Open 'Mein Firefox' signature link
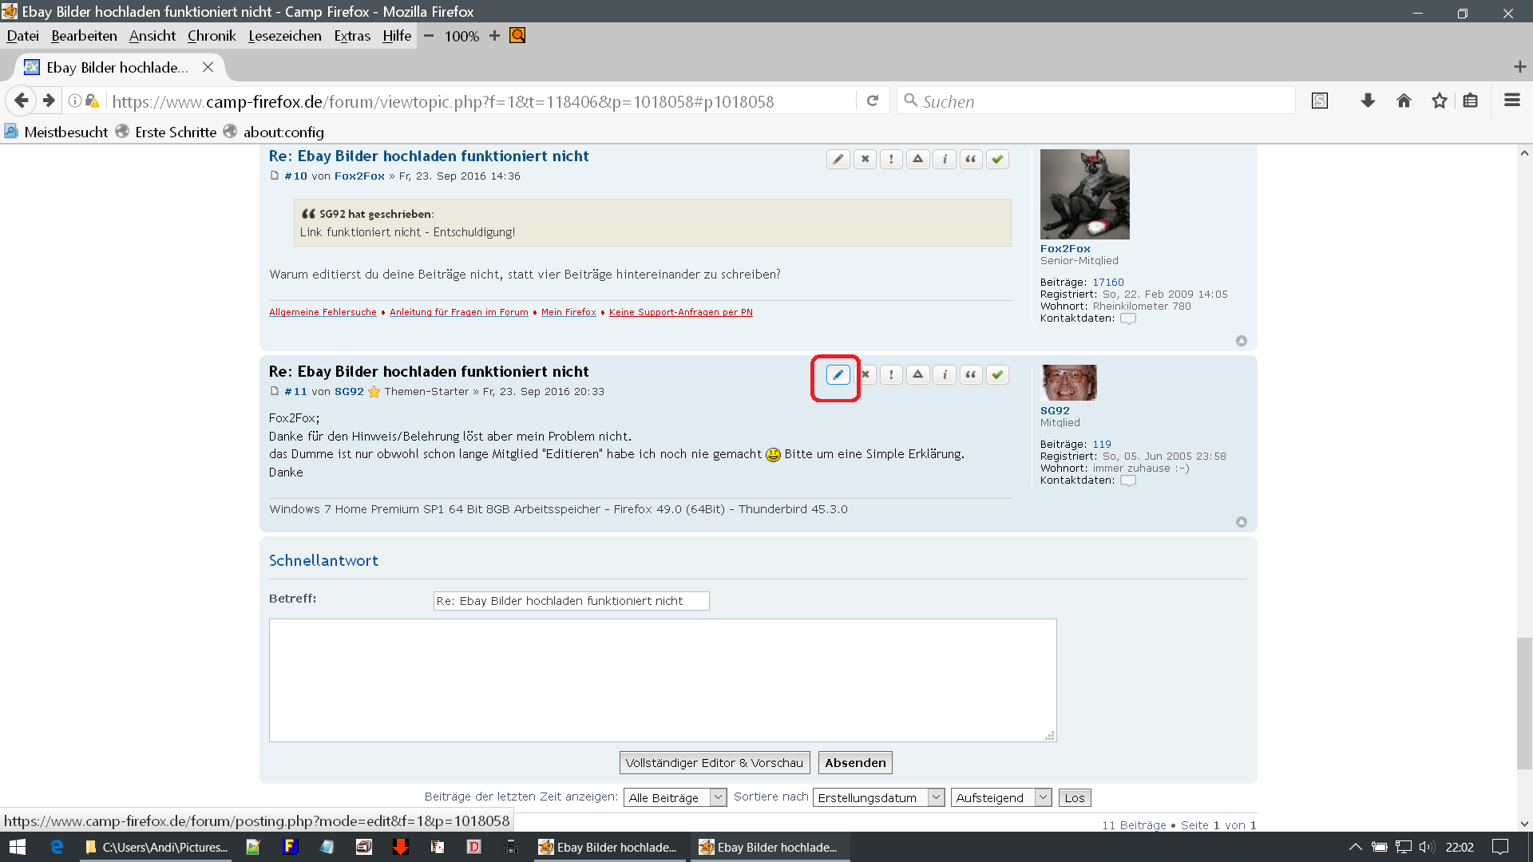 [x=568, y=312]
